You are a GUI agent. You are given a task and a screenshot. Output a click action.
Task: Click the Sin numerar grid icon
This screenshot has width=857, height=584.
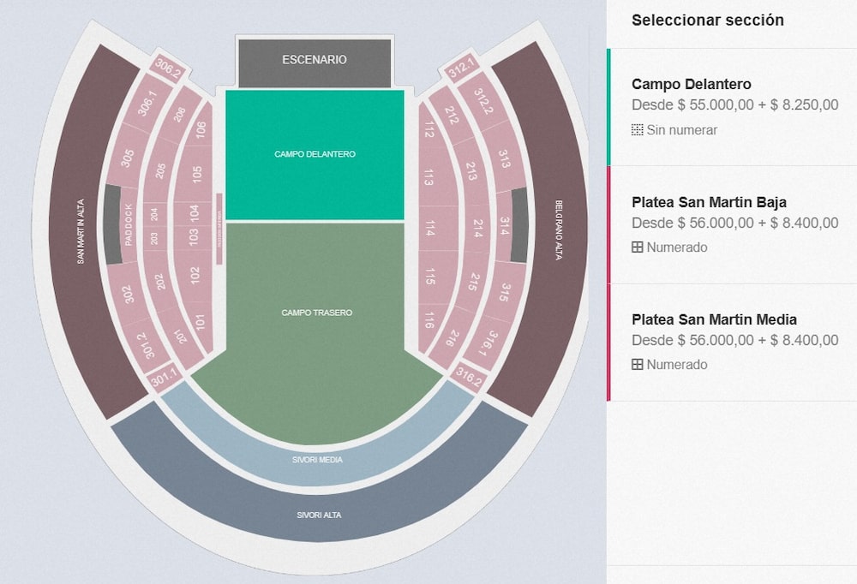637,130
